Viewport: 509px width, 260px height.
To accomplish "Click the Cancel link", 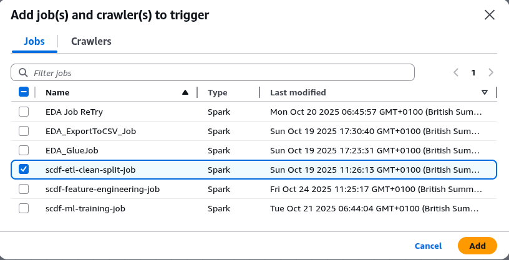I will 428,246.
